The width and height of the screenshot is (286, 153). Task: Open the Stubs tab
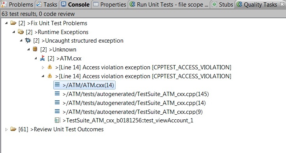coord(223,4)
